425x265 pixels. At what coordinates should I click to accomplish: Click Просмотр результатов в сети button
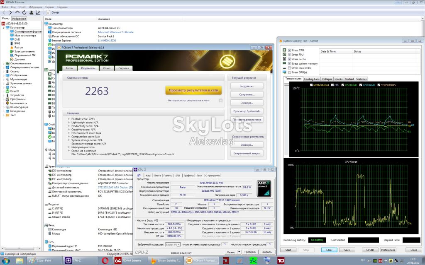[193, 90]
